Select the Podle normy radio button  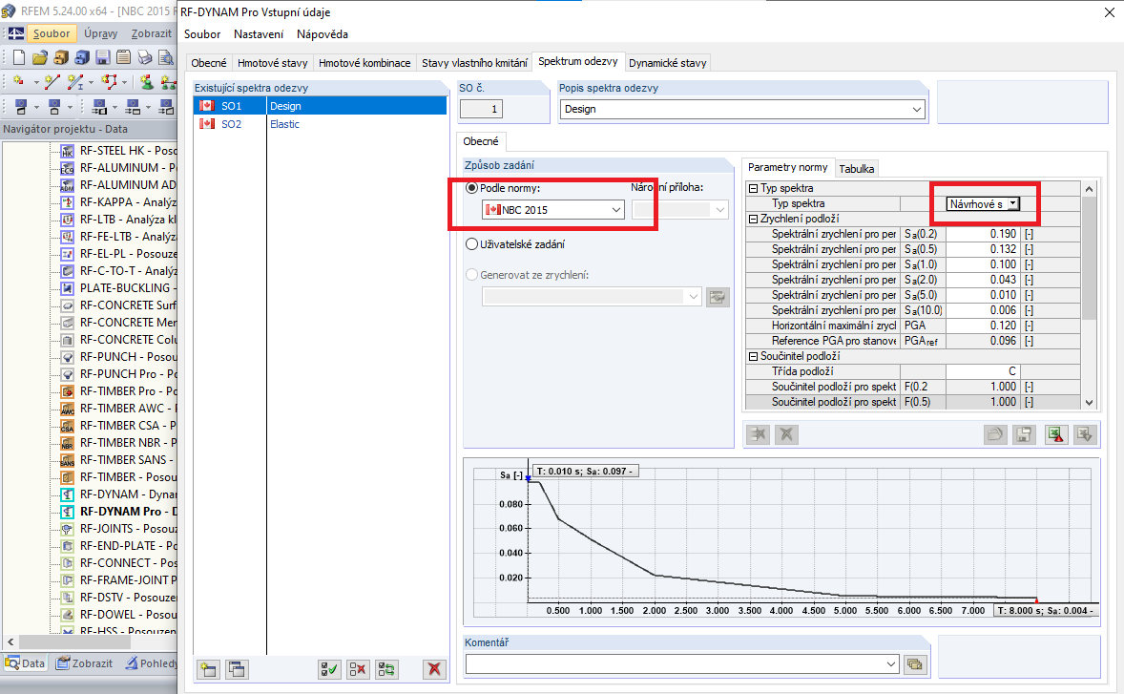471,188
